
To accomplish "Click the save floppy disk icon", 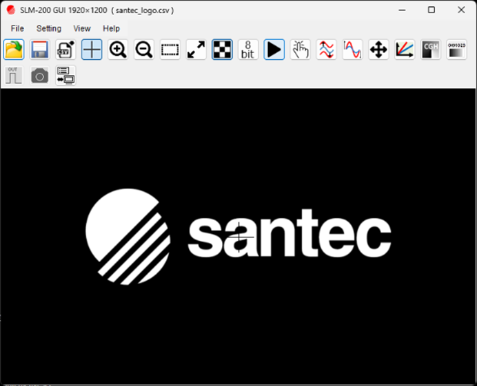I will pyautogui.click(x=40, y=50).
